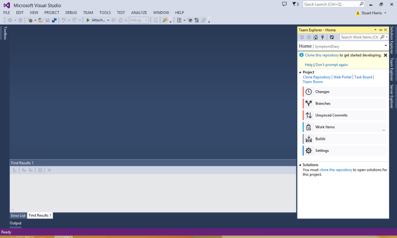Click the Team Explorer Refresh icon
Image resolution: width=397 pixels, height=238 pixels.
(x=332, y=37)
